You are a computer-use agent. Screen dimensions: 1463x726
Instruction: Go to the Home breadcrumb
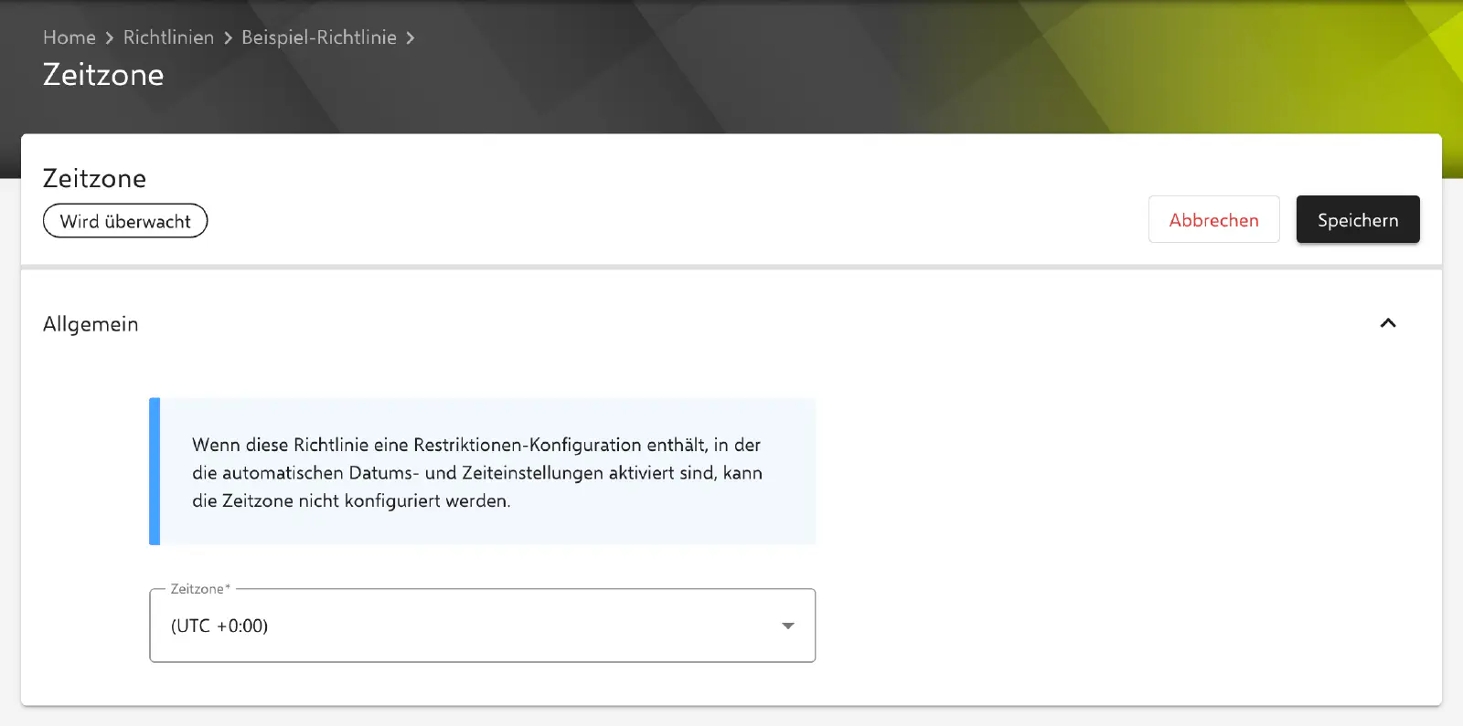click(69, 37)
